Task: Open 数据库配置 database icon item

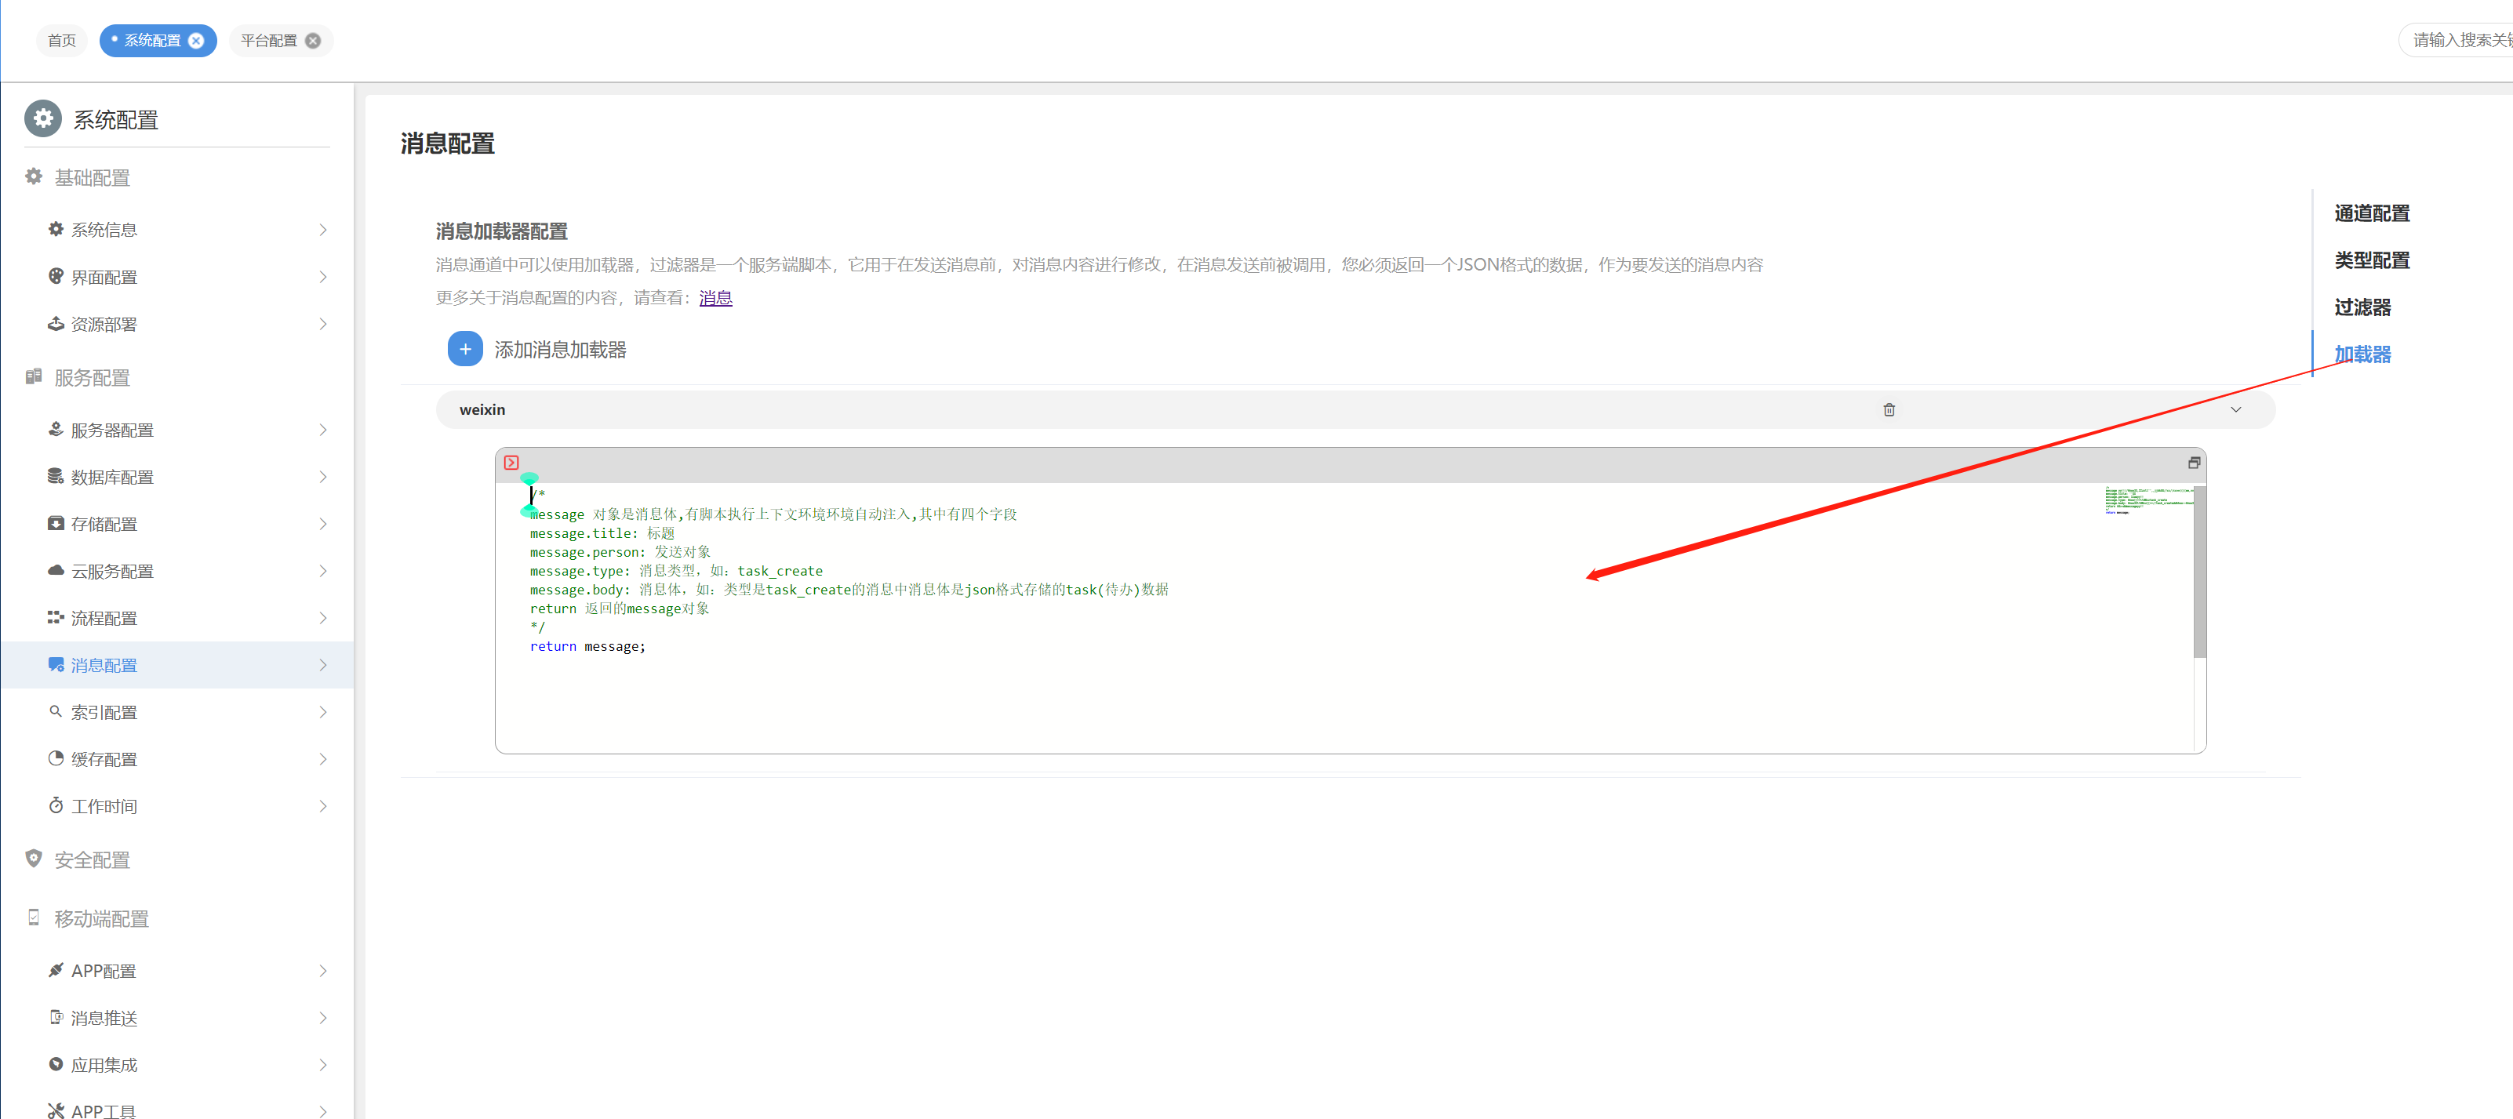Action: click(x=56, y=476)
